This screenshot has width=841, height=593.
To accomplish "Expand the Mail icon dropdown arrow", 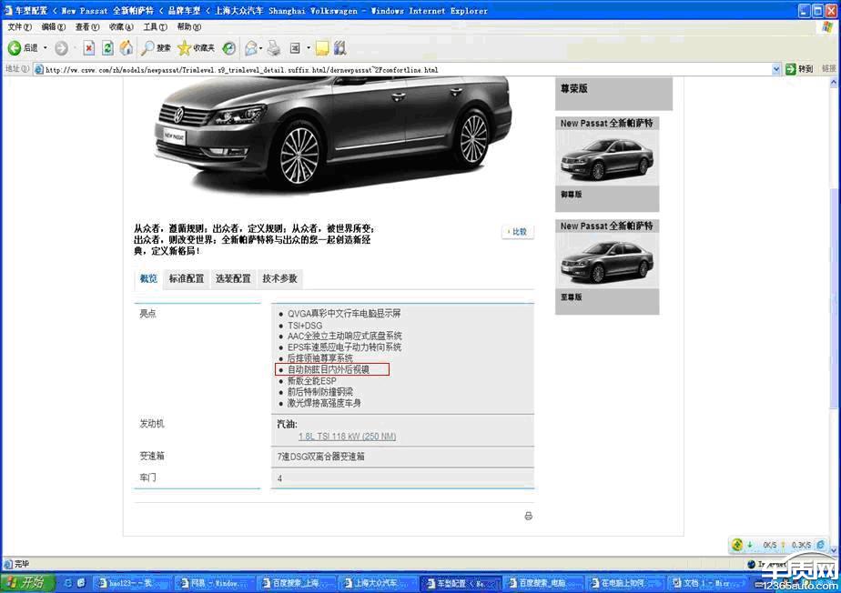I will click(x=260, y=48).
